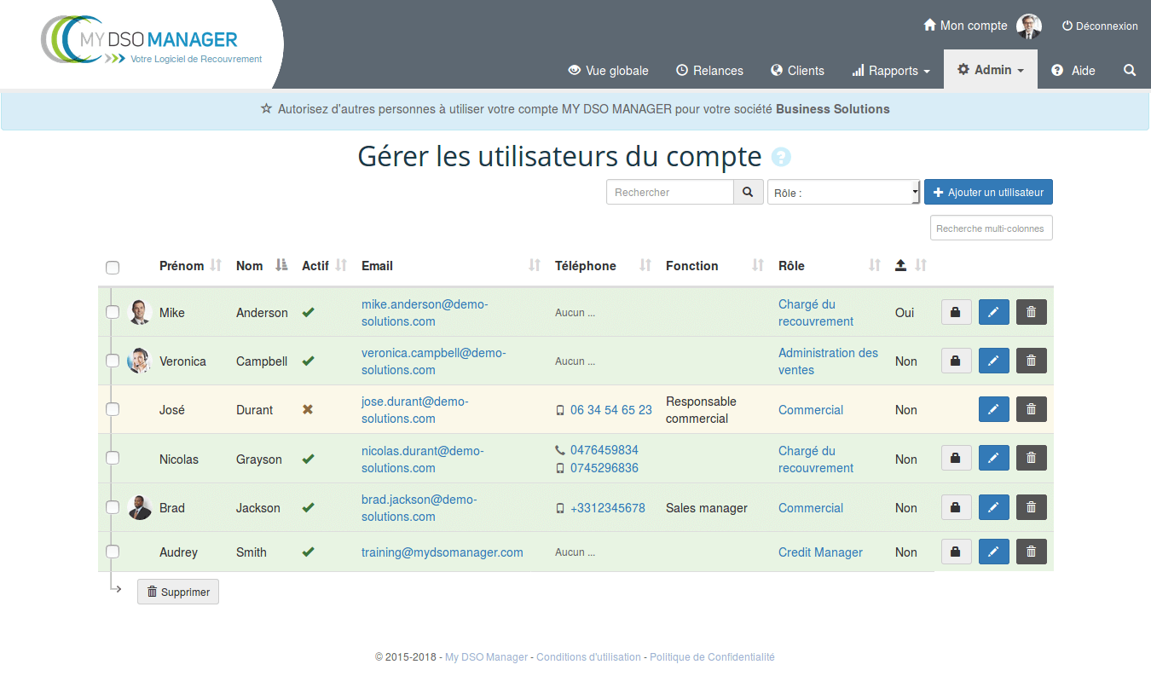
Task: Select the checkbox next to Audrey Smith
Action: pos(113,552)
